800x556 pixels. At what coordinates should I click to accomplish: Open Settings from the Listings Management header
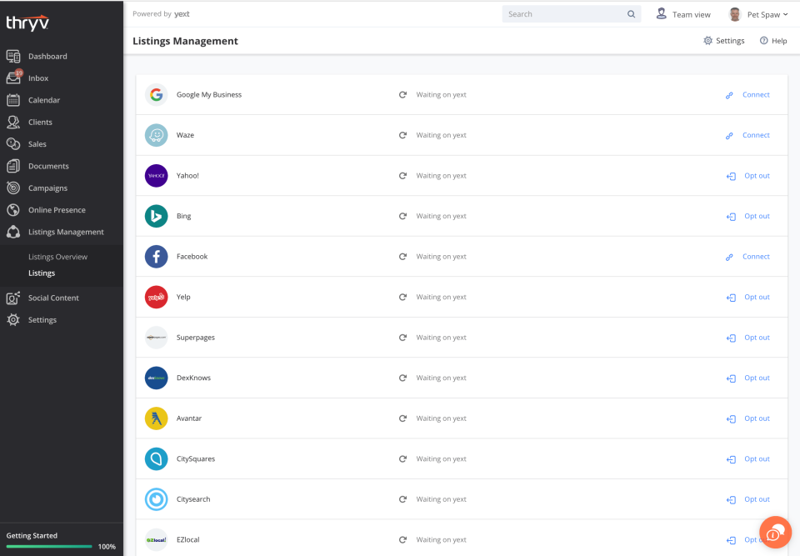tap(723, 40)
